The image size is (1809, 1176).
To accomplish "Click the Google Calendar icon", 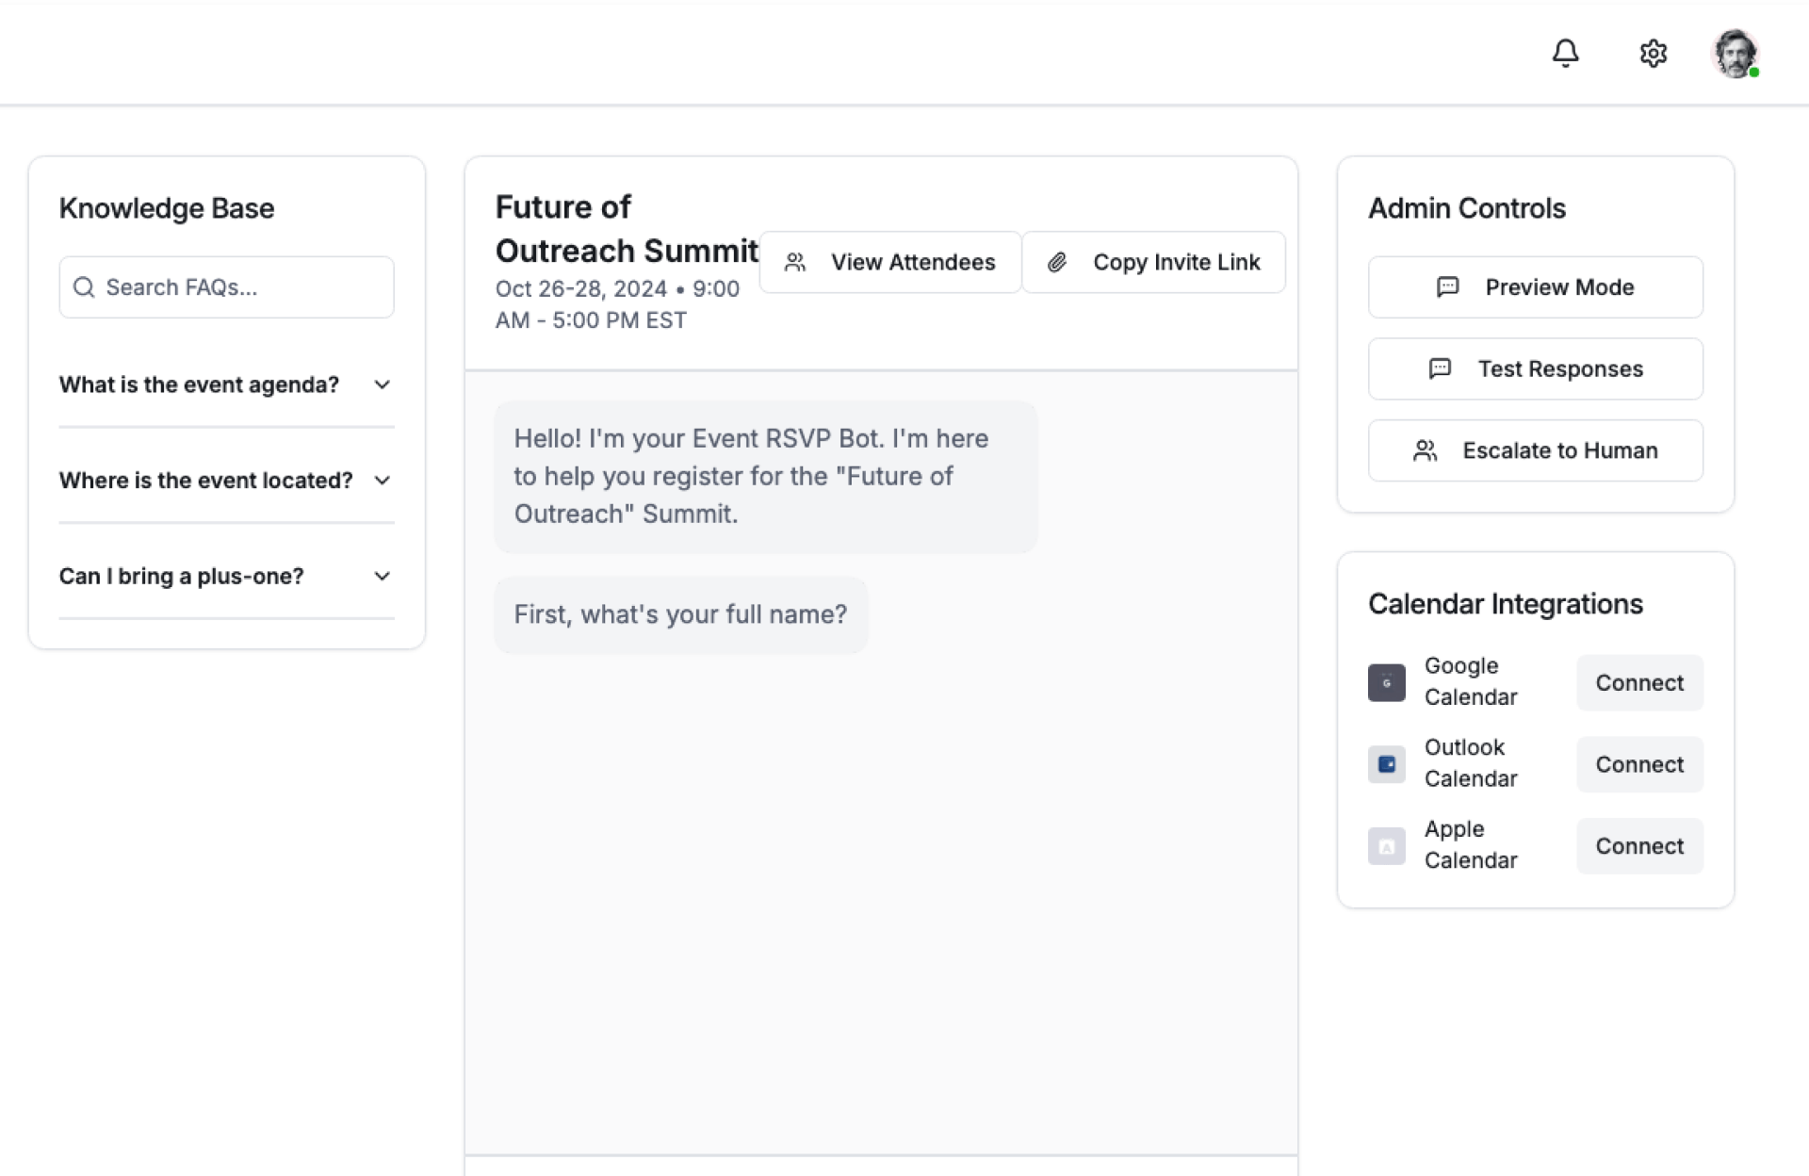I will (1386, 682).
